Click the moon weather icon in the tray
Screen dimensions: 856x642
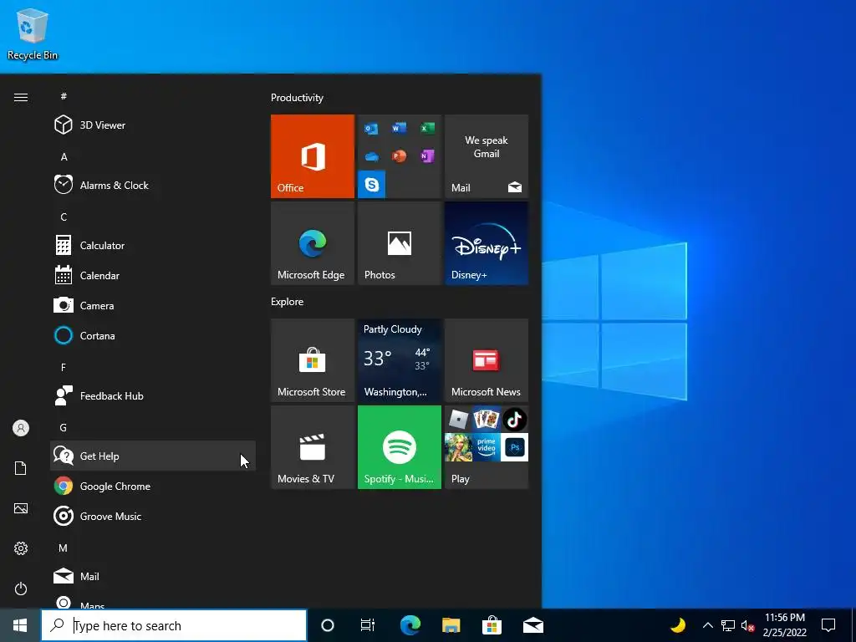point(677,624)
